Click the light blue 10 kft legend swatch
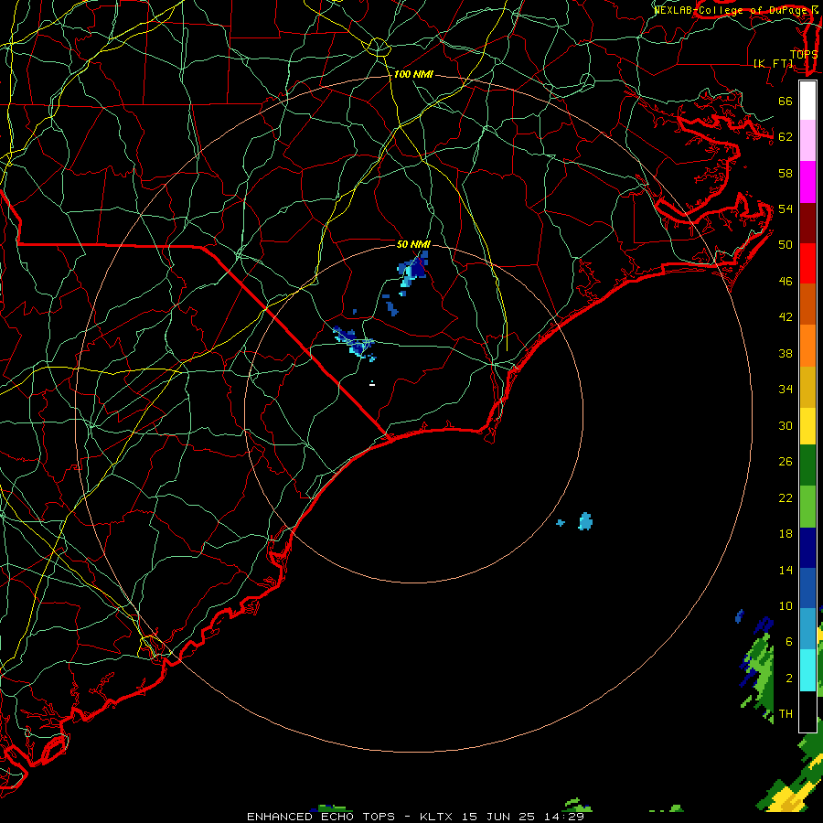This screenshot has height=823, width=823. (x=807, y=629)
